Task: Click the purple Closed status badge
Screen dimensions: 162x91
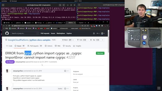Action: pos(10,62)
